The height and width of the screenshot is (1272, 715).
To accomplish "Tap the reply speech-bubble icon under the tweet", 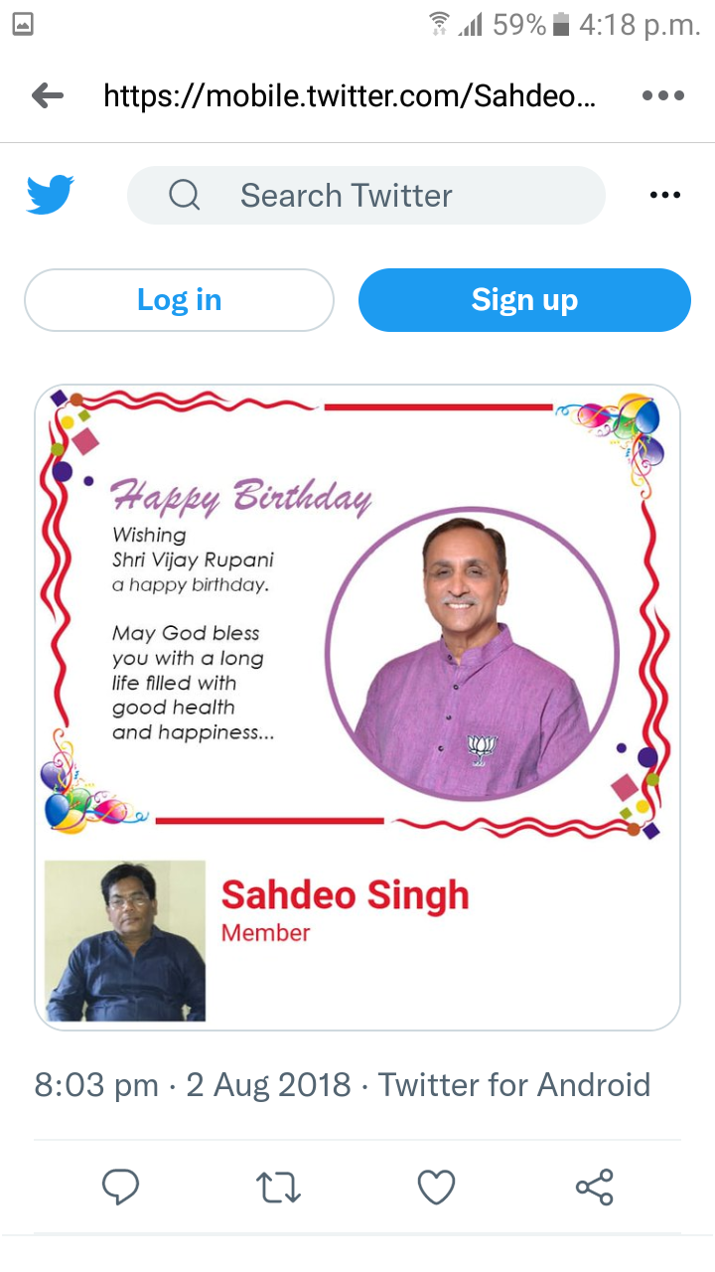I will point(120,1186).
